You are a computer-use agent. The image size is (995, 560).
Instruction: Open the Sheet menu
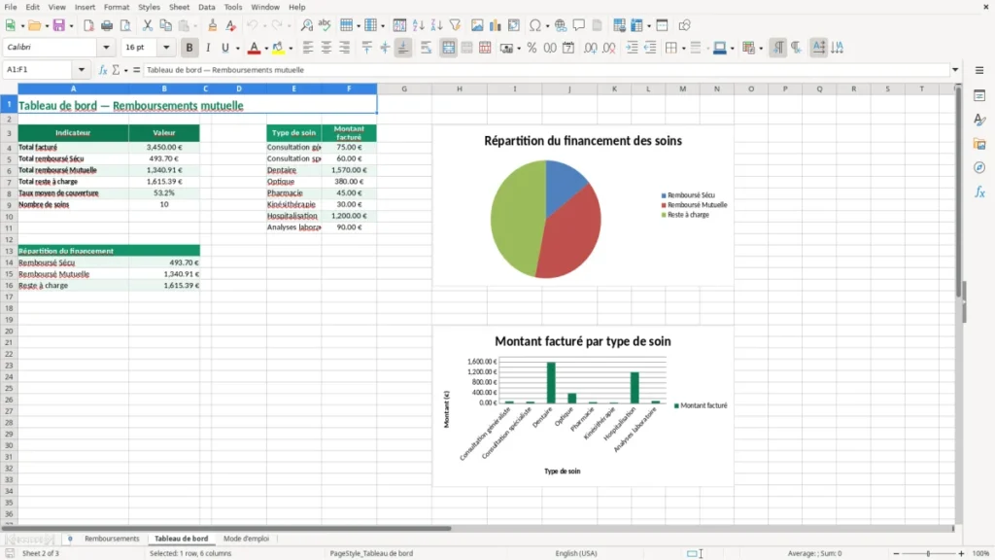pyautogui.click(x=179, y=7)
